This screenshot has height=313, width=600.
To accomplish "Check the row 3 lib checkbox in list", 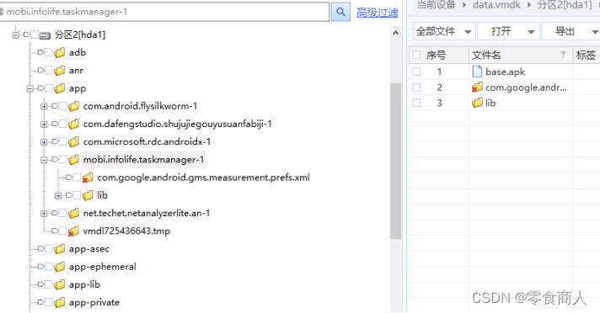I will (416, 103).
